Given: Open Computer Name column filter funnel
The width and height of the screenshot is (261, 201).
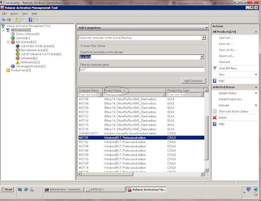Looking at the screenshot, I should coord(101,95).
